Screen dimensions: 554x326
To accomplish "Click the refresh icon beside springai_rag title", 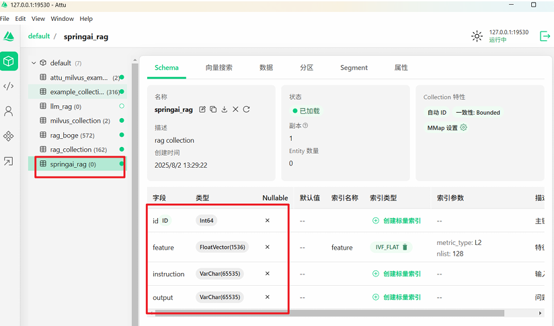I will pos(246,109).
